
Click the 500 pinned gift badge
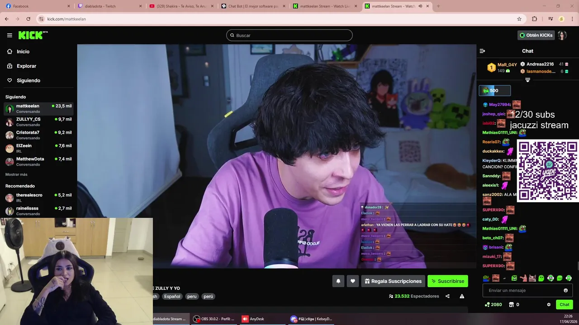pyautogui.click(x=495, y=91)
